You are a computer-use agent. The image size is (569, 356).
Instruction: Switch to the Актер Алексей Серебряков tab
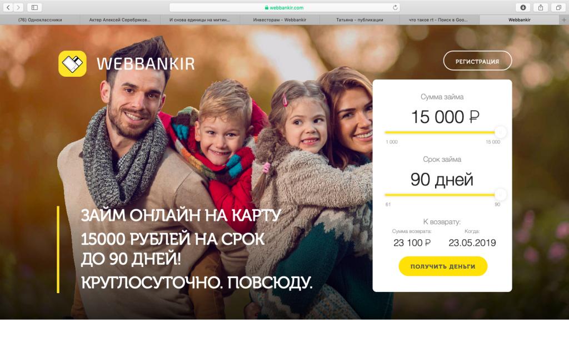click(x=120, y=20)
